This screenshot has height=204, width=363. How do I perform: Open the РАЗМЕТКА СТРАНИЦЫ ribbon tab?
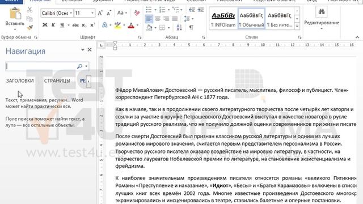point(150,1)
